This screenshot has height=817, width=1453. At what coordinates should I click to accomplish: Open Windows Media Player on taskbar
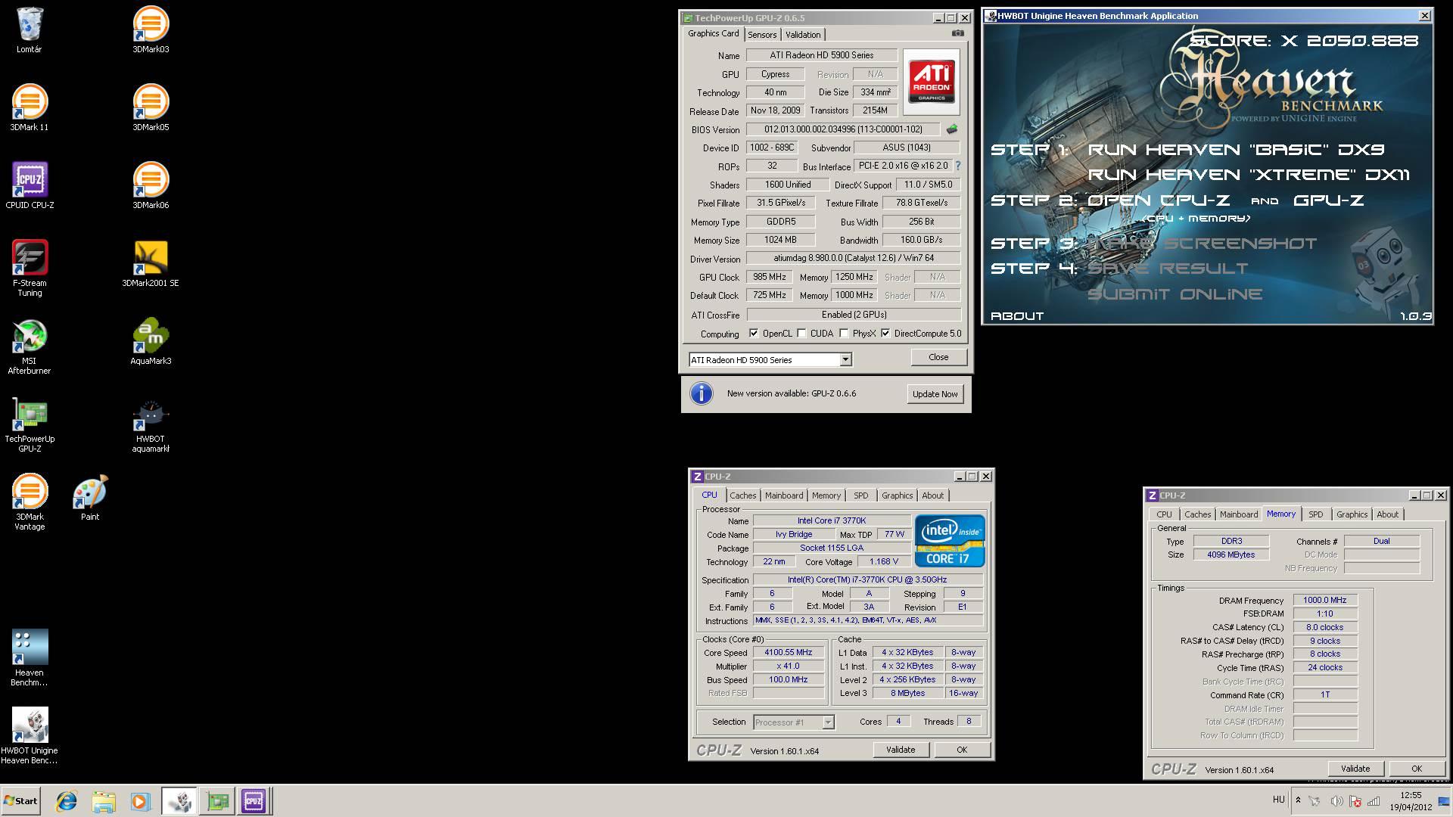pyautogui.click(x=140, y=801)
